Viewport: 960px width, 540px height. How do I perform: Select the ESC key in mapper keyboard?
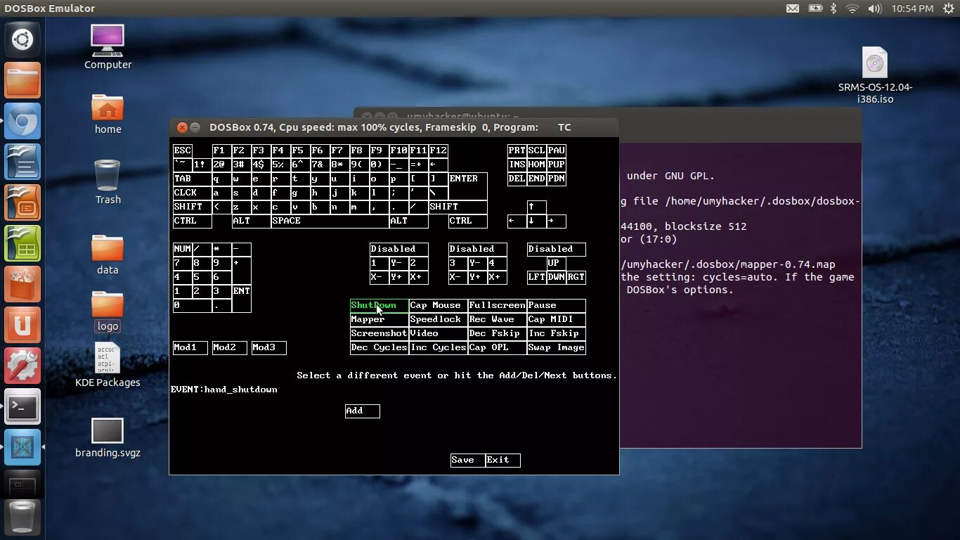pos(182,150)
